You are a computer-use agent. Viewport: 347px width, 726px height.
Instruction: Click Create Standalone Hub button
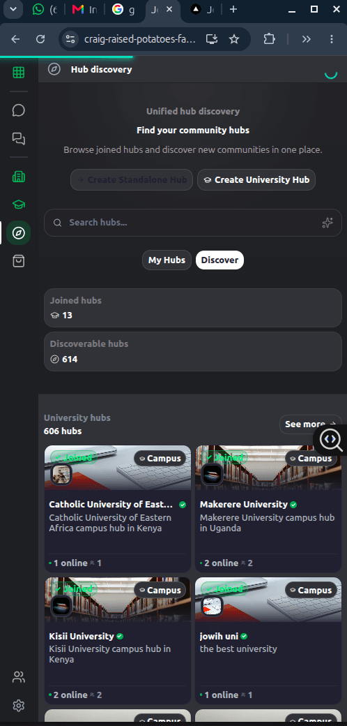(x=132, y=179)
